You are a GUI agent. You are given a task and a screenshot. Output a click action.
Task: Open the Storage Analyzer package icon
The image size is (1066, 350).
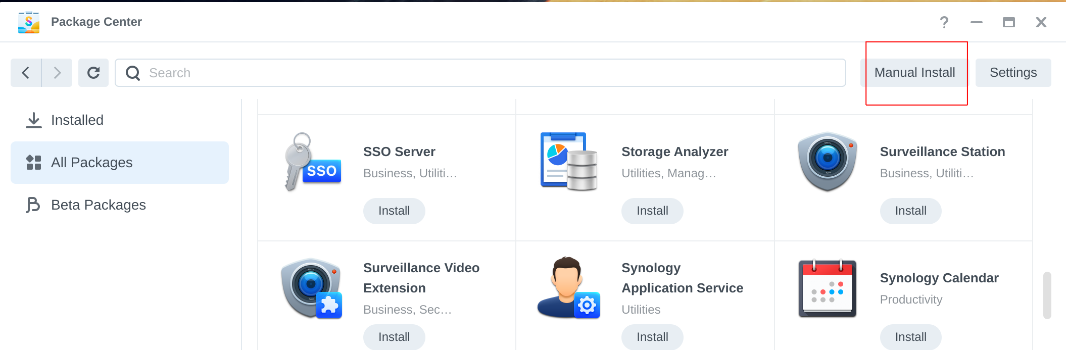pos(569,162)
